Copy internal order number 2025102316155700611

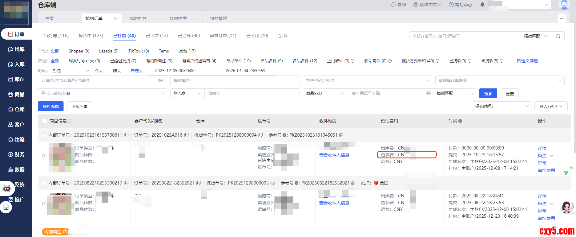click(x=126, y=135)
